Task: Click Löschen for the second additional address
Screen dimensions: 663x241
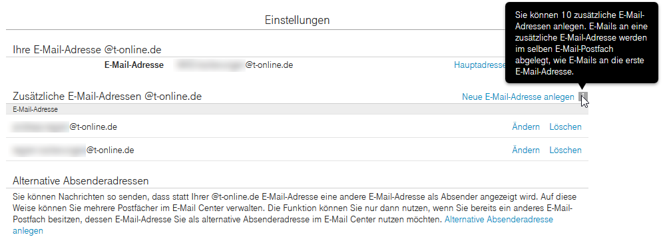Action: point(565,150)
